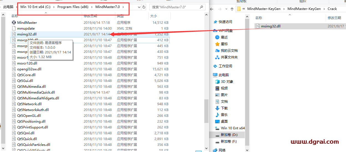This screenshot has width=346, height=152.
Task: Expand the chevron after Program Files (x86) in the breadcrumb
Action: click(91, 7)
